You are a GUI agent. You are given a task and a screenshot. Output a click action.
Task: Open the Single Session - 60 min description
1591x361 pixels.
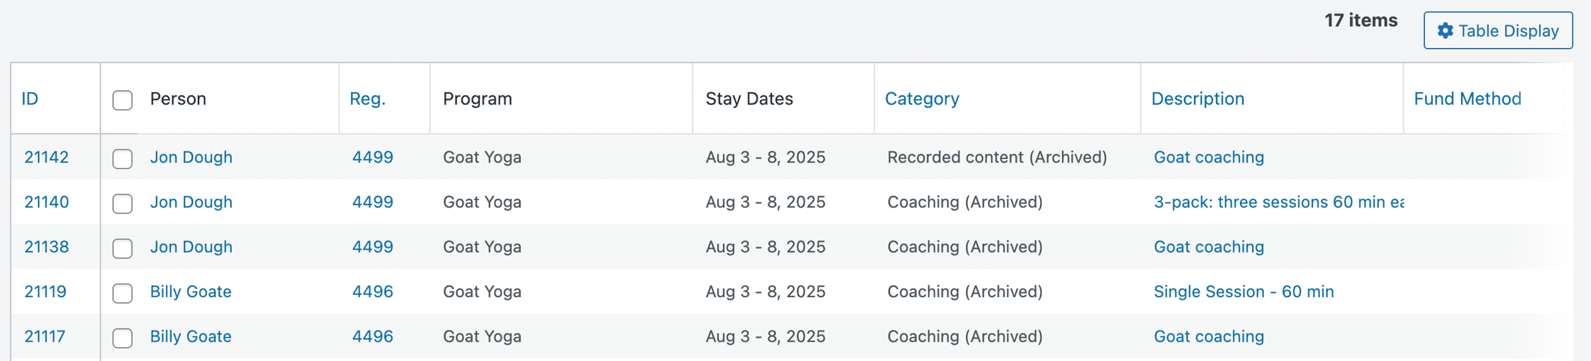tap(1244, 291)
